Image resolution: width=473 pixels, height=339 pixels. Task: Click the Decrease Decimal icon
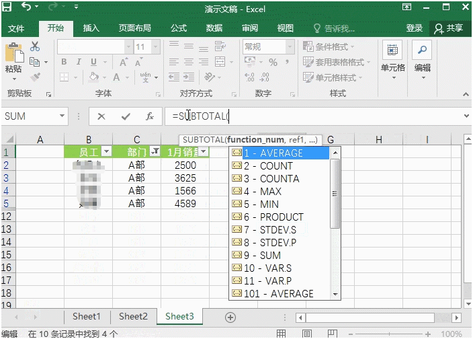tap(264, 77)
